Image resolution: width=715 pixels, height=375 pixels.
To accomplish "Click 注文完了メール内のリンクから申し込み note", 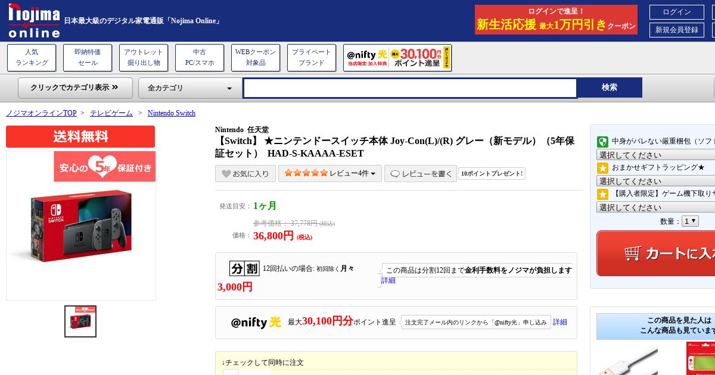I will pyautogui.click(x=475, y=322).
